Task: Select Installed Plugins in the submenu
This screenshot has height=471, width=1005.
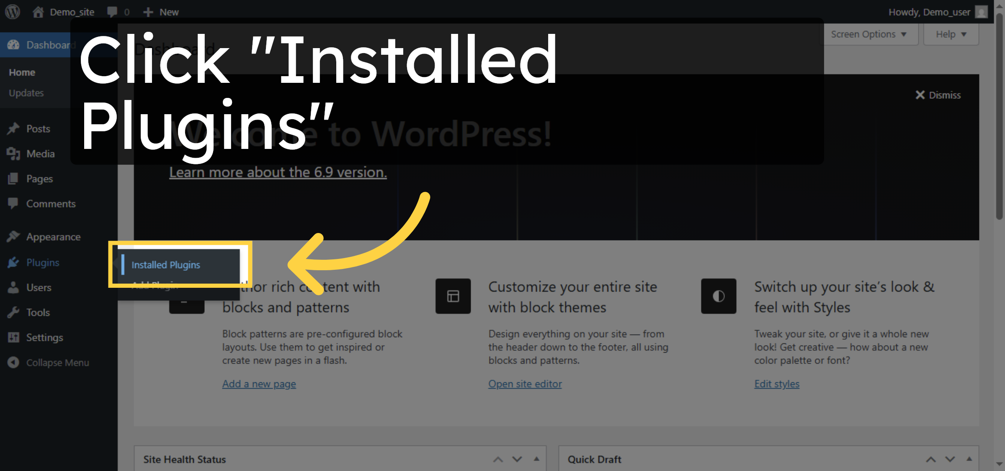Action: point(165,264)
